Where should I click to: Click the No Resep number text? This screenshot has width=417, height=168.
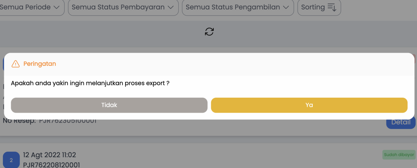(x=68, y=121)
